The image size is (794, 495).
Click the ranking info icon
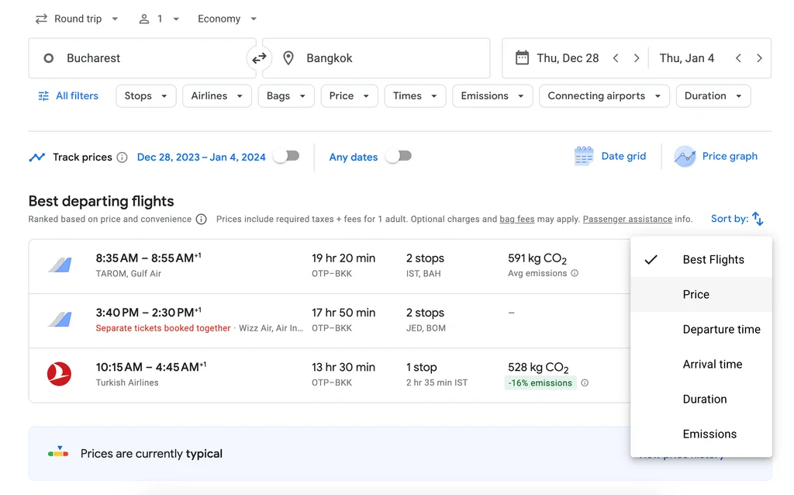click(201, 220)
